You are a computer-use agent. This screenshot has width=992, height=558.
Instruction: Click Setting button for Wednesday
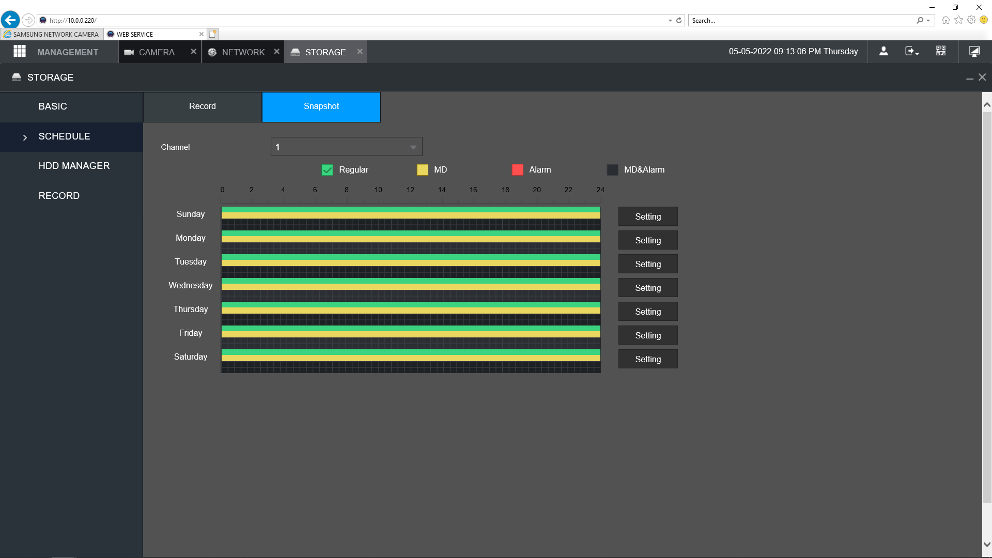coord(648,288)
